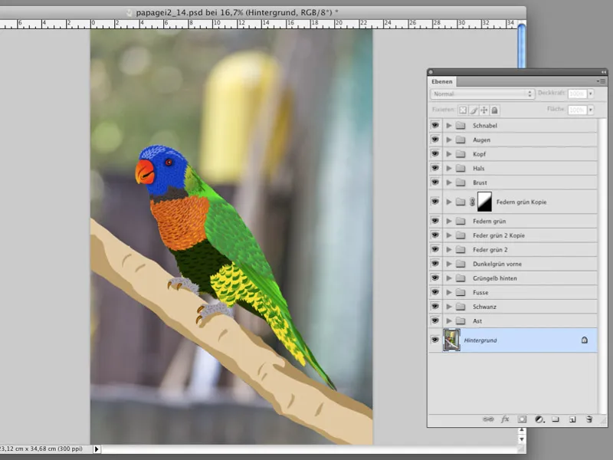Click the document proxy icon in title bar
Image resolution: width=613 pixels, height=460 pixels.
point(129,12)
